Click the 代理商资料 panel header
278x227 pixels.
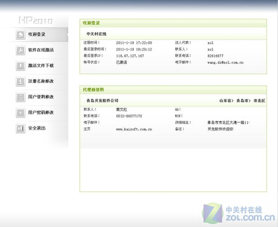(x=173, y=90)
